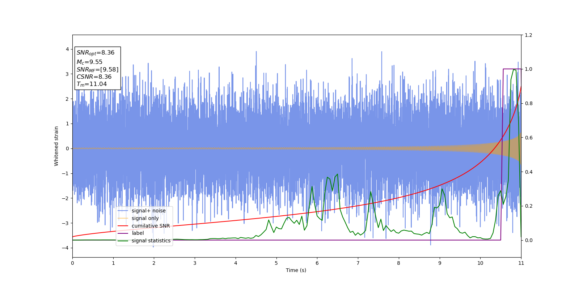579x289 pixels.
Task: Click the SNRMF=[9.58] annotation
Action: tap(97, 70)
